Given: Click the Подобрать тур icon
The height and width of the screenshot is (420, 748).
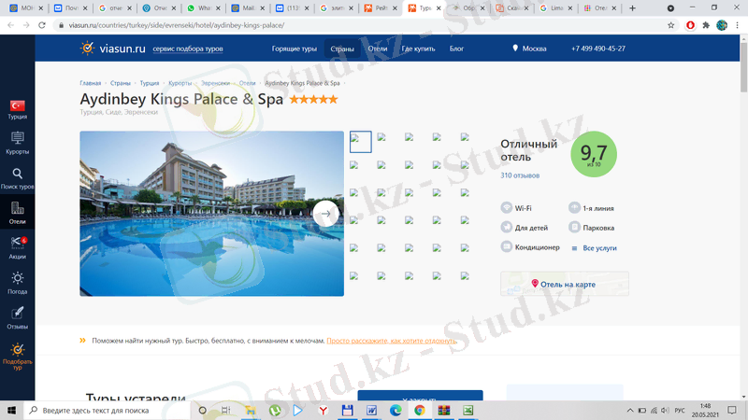Looking at the screenshot, I should [x=17, y=349].
